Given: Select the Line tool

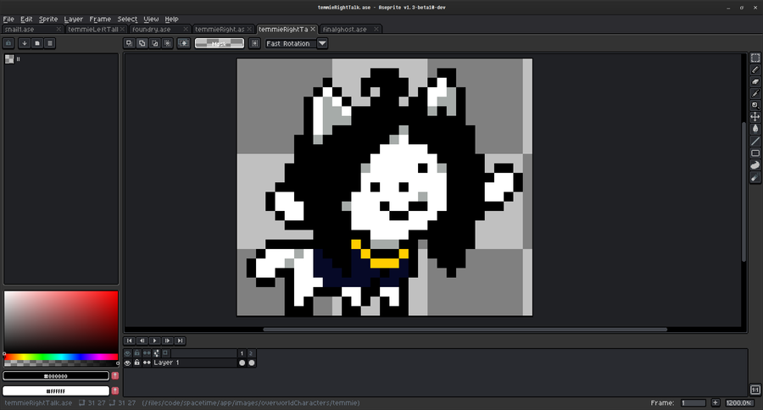Looking at the screenshot, I should pyautogui.click(x=755, y=141).
